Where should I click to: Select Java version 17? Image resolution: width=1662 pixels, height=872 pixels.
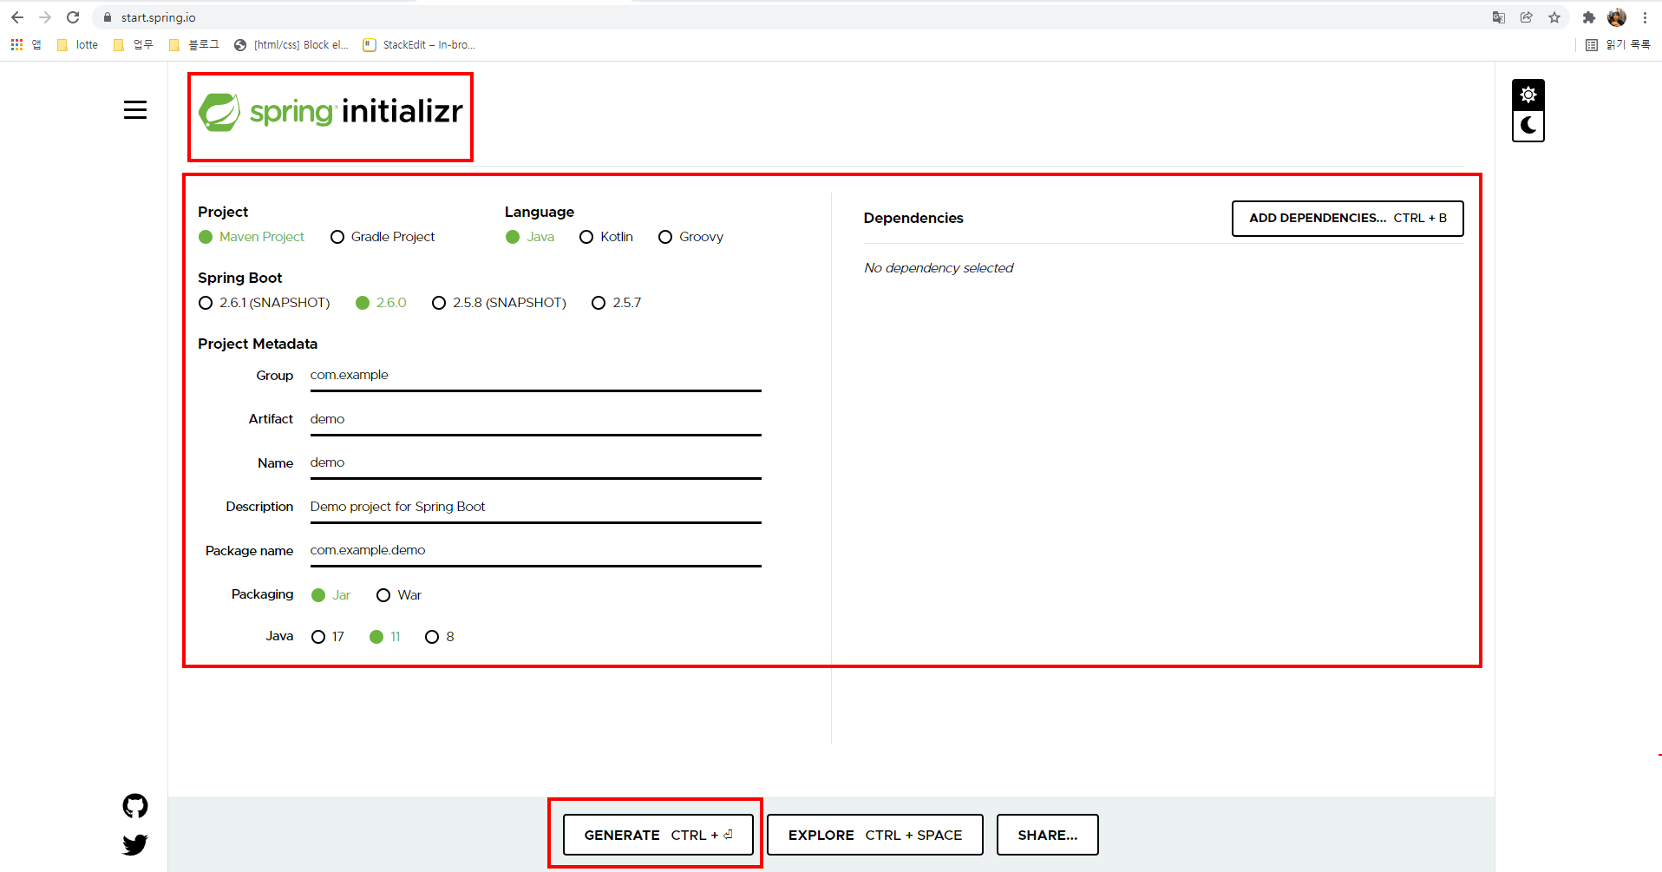(328, 637)
